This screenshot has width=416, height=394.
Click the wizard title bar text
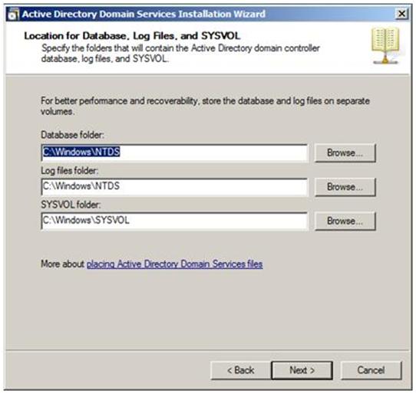click(x=144, y=14)
